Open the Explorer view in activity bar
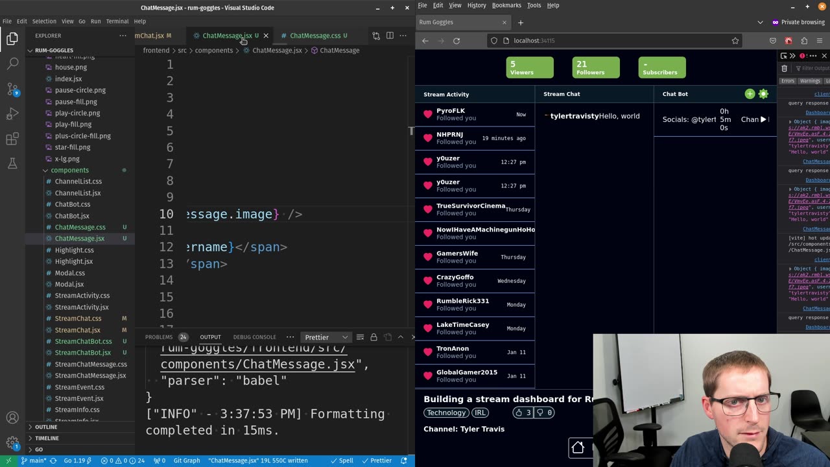The width and height of the screenshot is (830, 467). [x=12, y=39]
